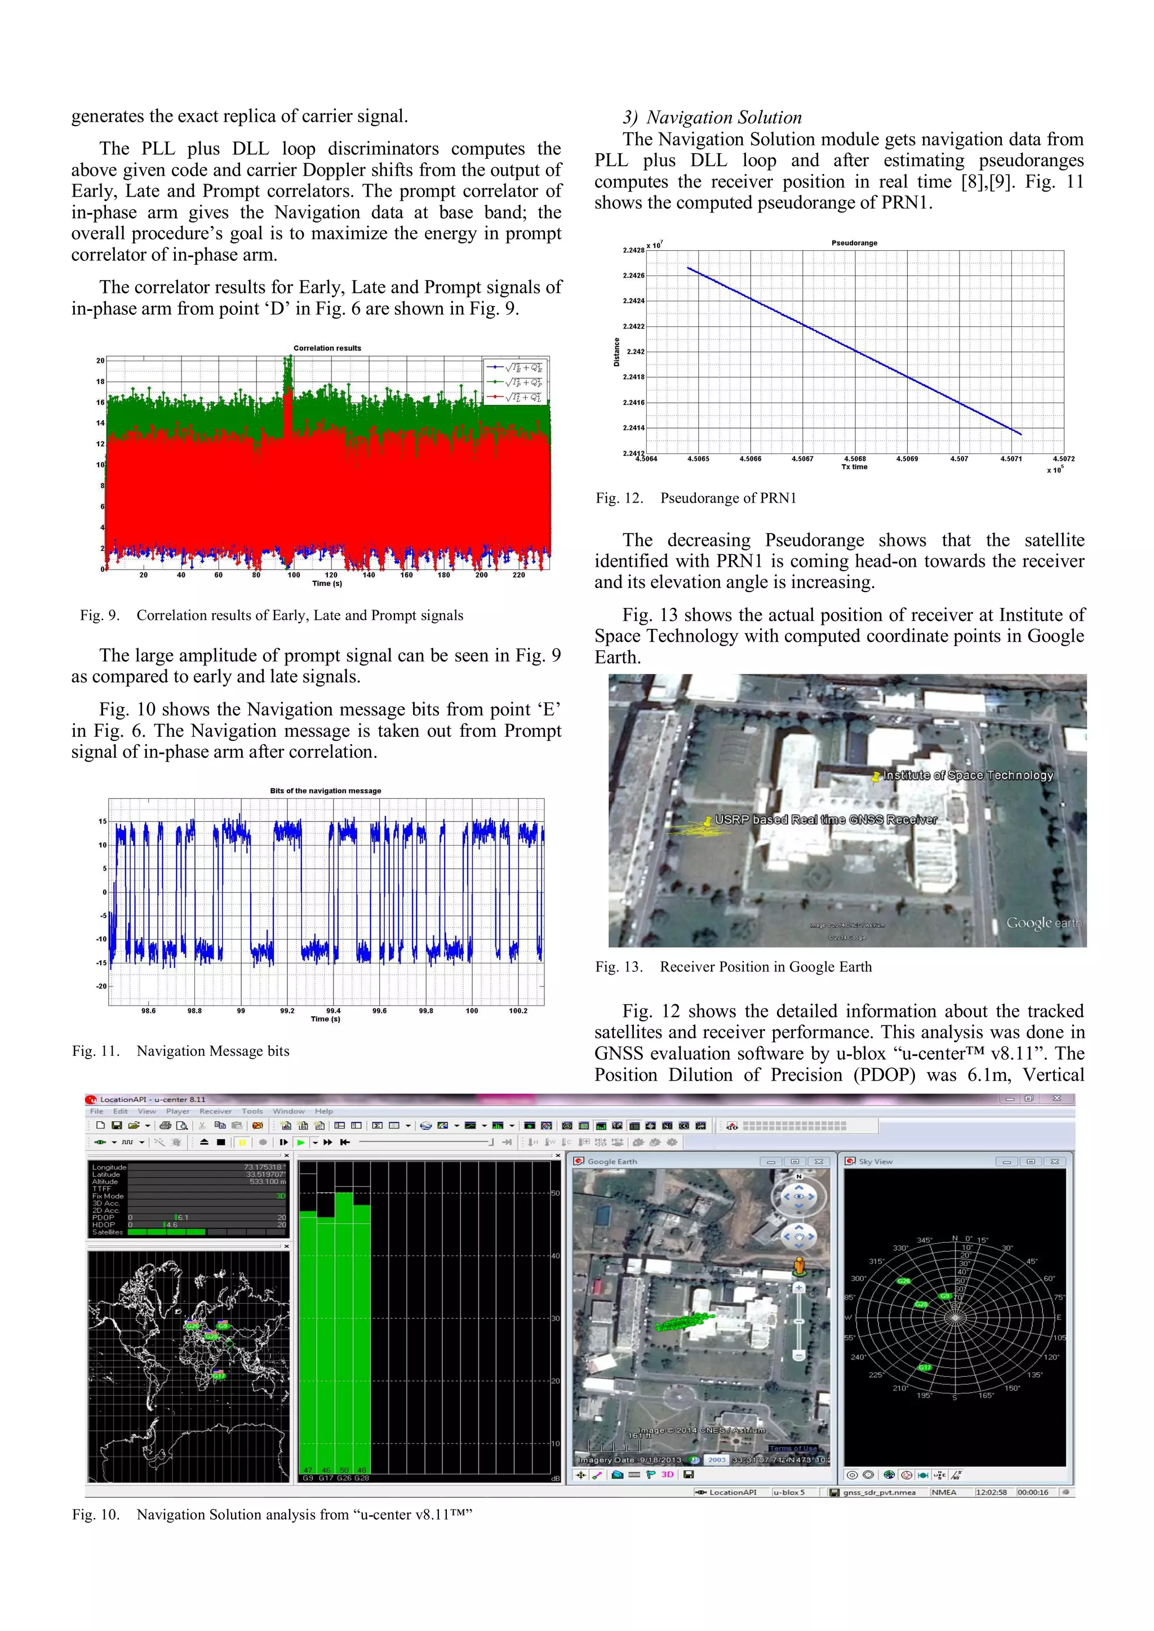Click the Eject player button
Image resolution: width=1154 pixels, height=1631 pixels.
[205, 1143]
